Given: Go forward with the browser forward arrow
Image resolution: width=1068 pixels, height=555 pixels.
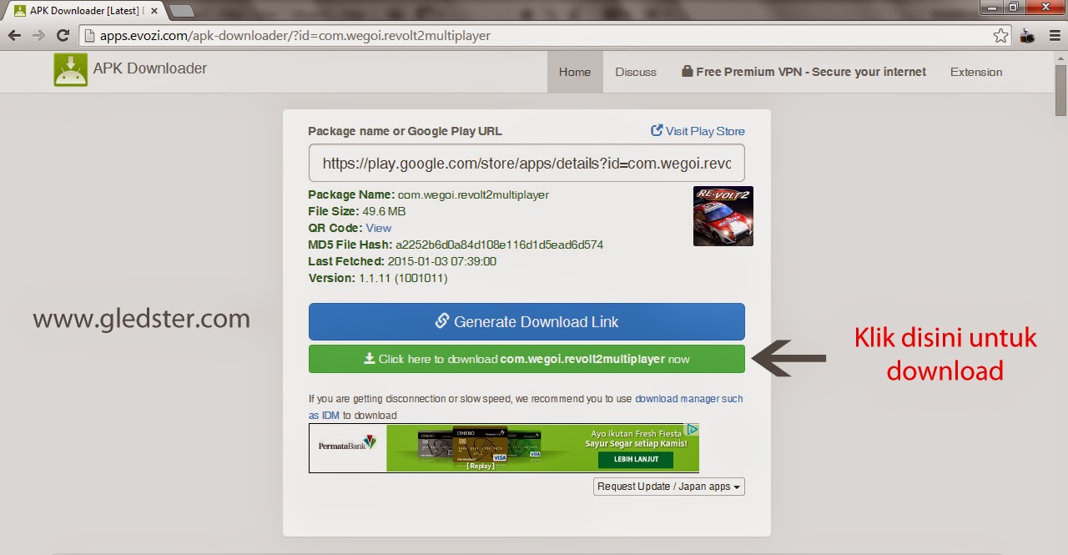Looking at the screenshot, I should [38, 36].
